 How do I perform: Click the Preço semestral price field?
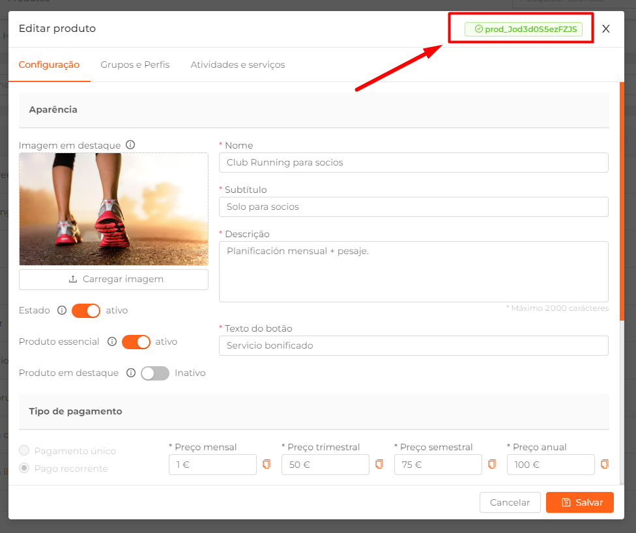click(x=438, y=465)
